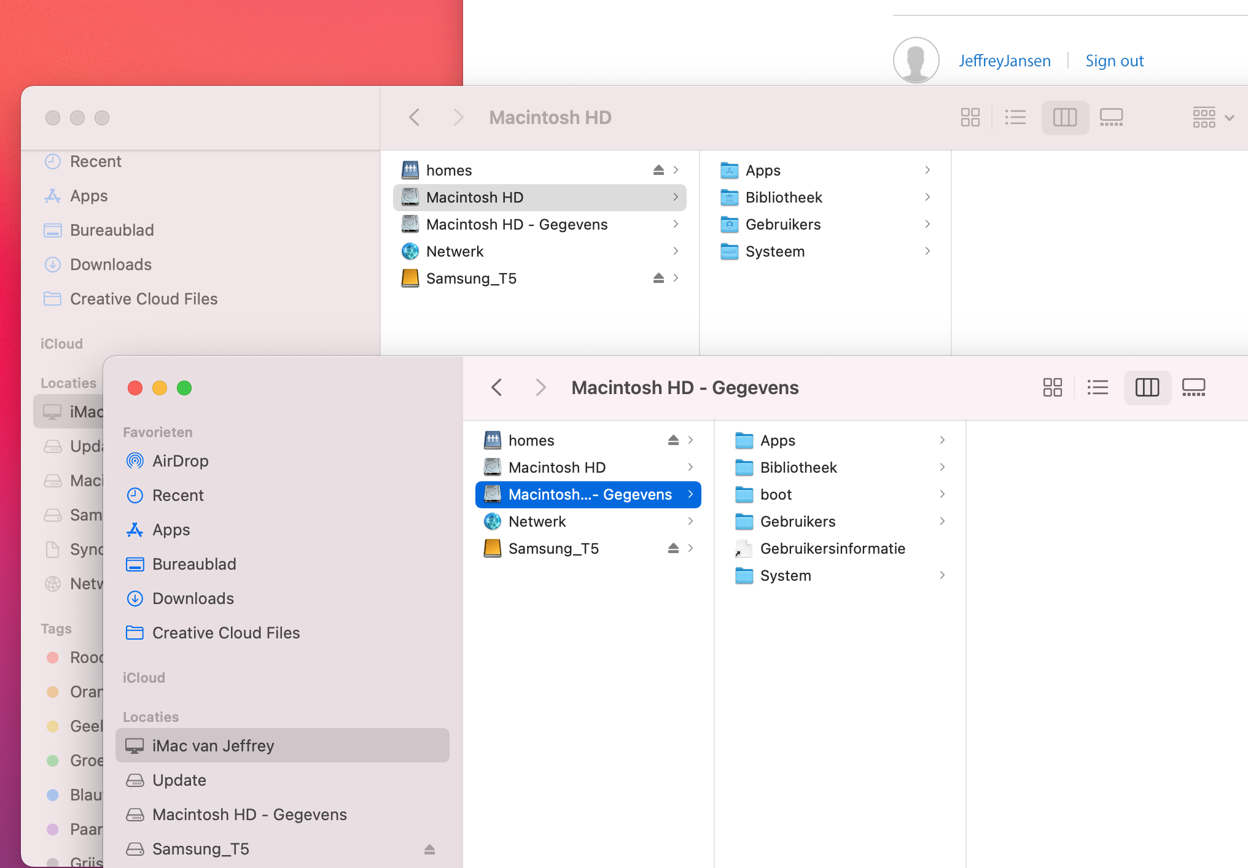Viewport: 1248px width, 868px height.
Task: Switch front window to list view
Action: coord(1098,387)
